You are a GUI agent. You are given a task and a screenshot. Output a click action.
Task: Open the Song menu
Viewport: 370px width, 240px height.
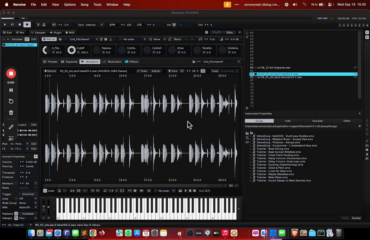click(84, 5)
